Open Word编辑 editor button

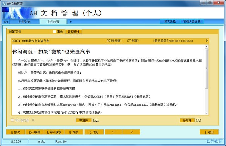pyautogui.click(x=34, y=132)
